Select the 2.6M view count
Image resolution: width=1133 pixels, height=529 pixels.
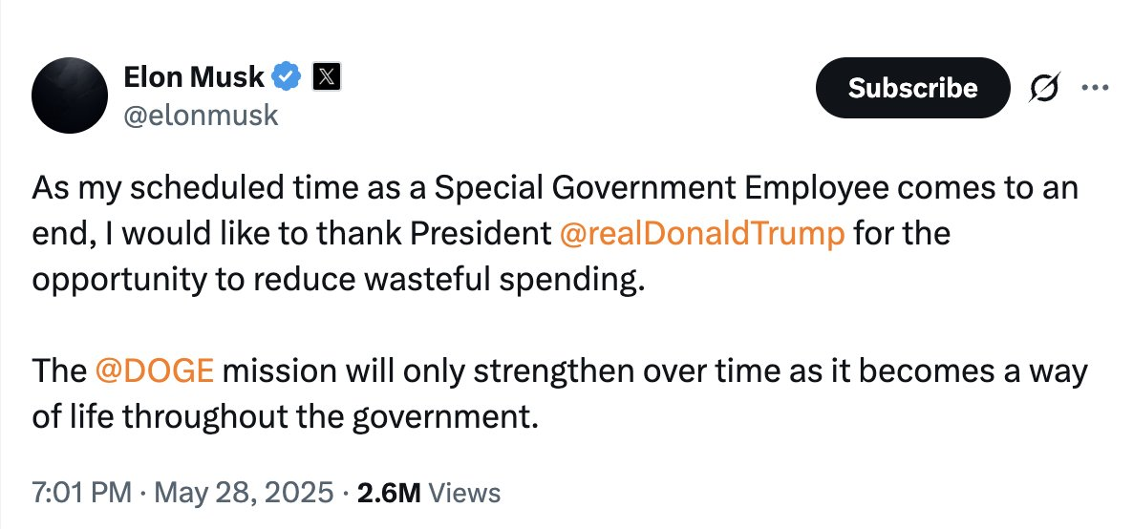389,493
